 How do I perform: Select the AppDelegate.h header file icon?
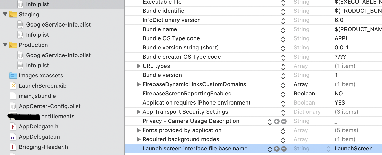point(13,126)
